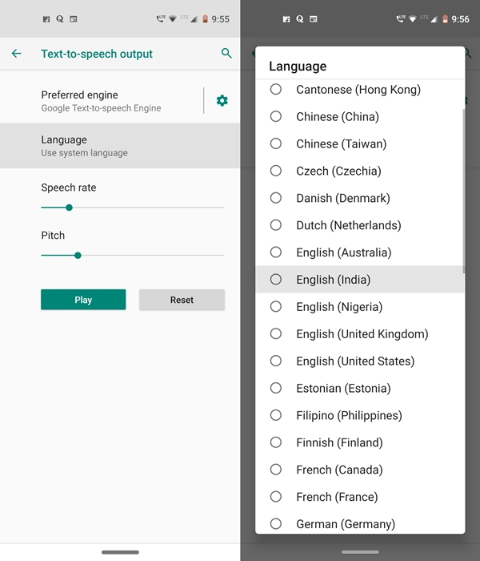Select Chinese (Taiwan) radio button
480x561 pixels.
coord(276,143)
